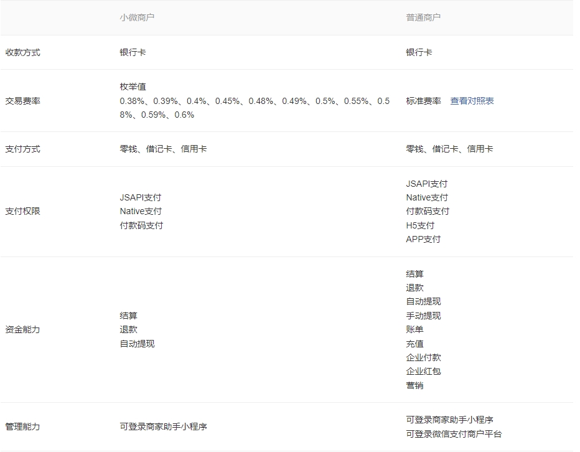580x452 pixels.
Task: Click the H5支付 entry
Action: (x=418, y=225)
